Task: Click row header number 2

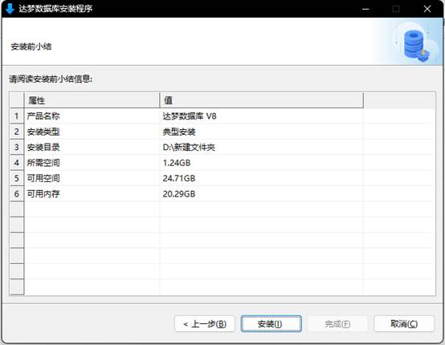Action: [x=17, y=132]
